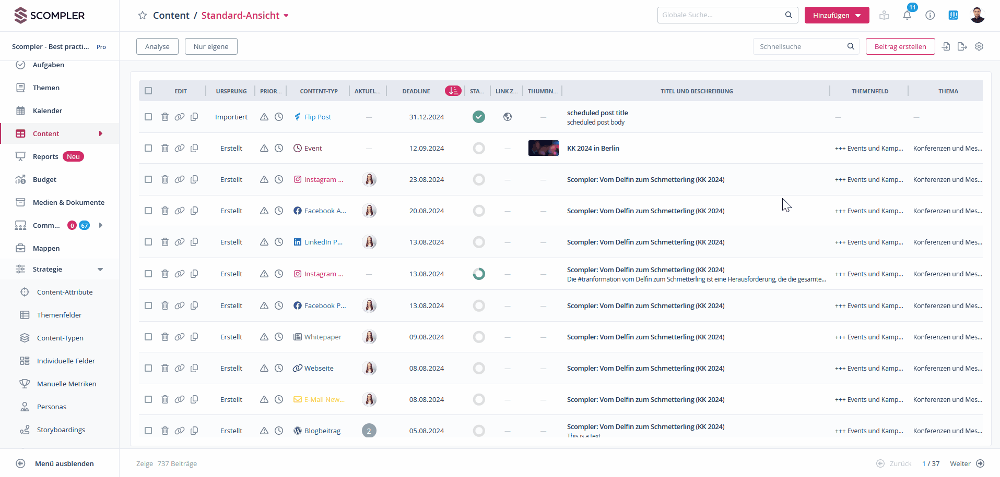
Task: Click the deadline sort order indicator
Action: pos(453,91)
